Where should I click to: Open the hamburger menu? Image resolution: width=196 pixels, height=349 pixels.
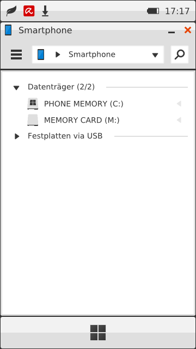pos(16,55)
